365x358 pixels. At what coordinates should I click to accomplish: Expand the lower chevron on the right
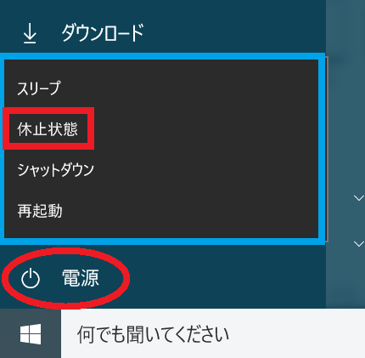pos(359,244)
